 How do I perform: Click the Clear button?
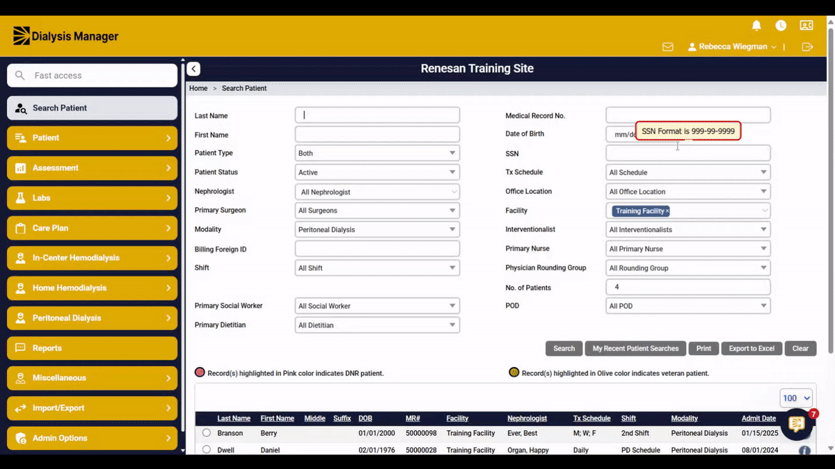point(800,349)
